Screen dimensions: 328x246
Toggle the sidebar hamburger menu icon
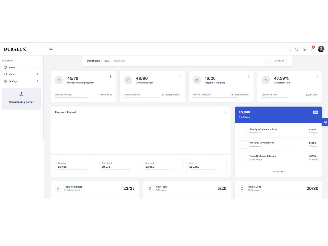coord(51,49)
